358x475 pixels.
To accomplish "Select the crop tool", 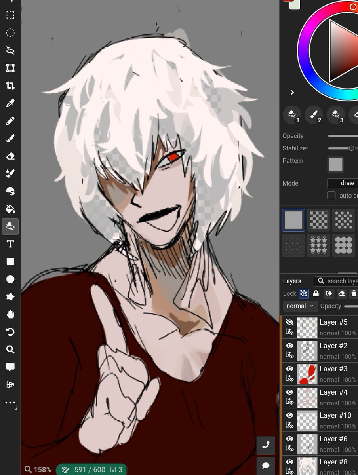I will [x=10, y=85].
